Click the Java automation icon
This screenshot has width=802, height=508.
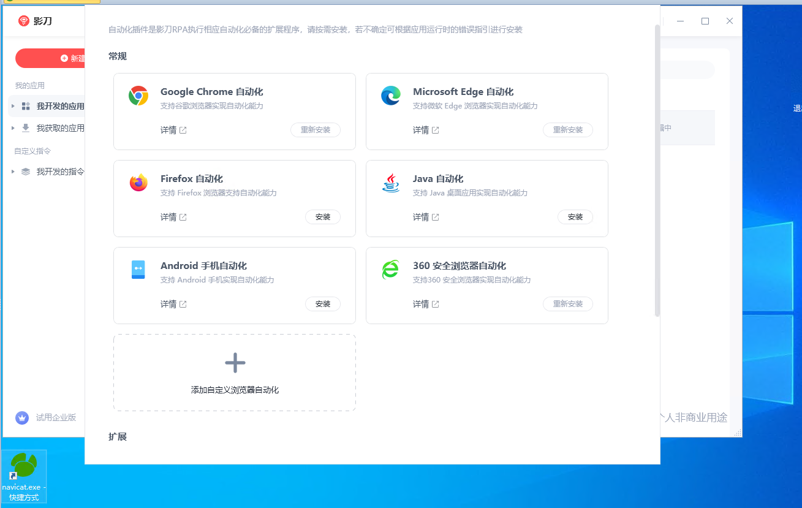click(x=391, y=183)
